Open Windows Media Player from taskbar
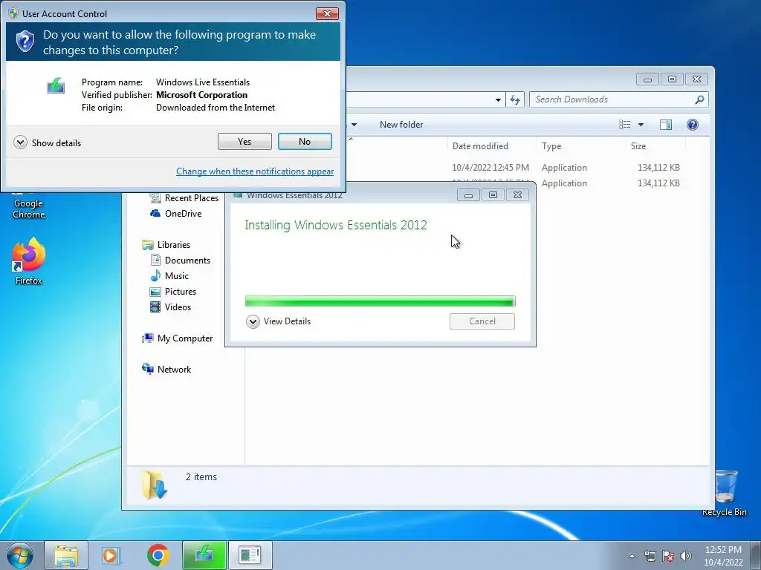Screen dimensions: 761x570 [x=111, y=555]
